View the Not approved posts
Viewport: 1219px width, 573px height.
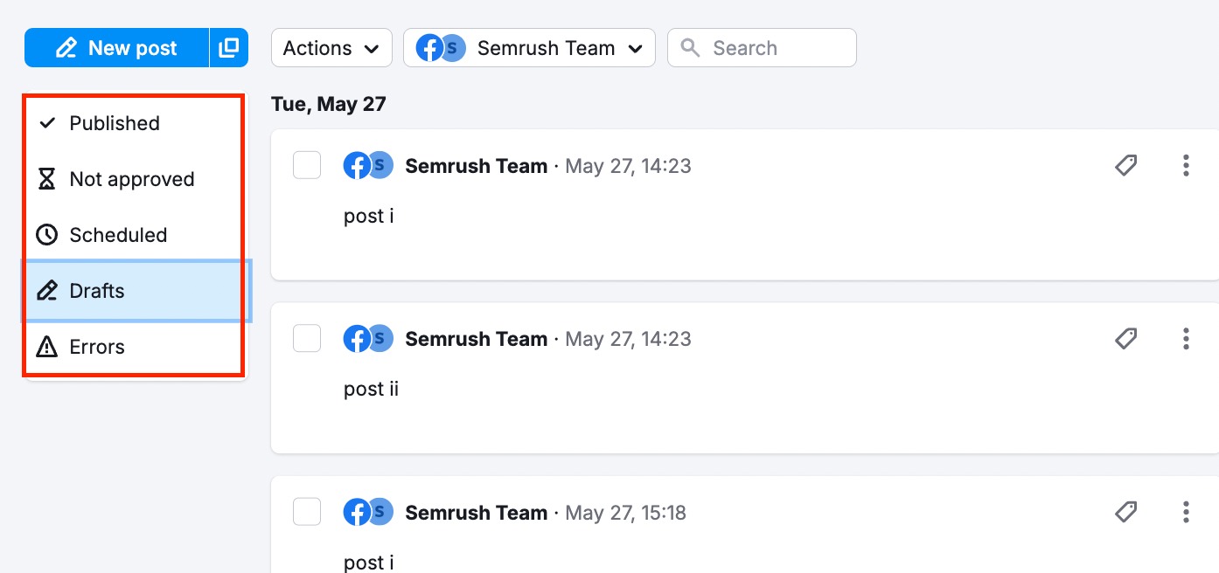point(131,179)
